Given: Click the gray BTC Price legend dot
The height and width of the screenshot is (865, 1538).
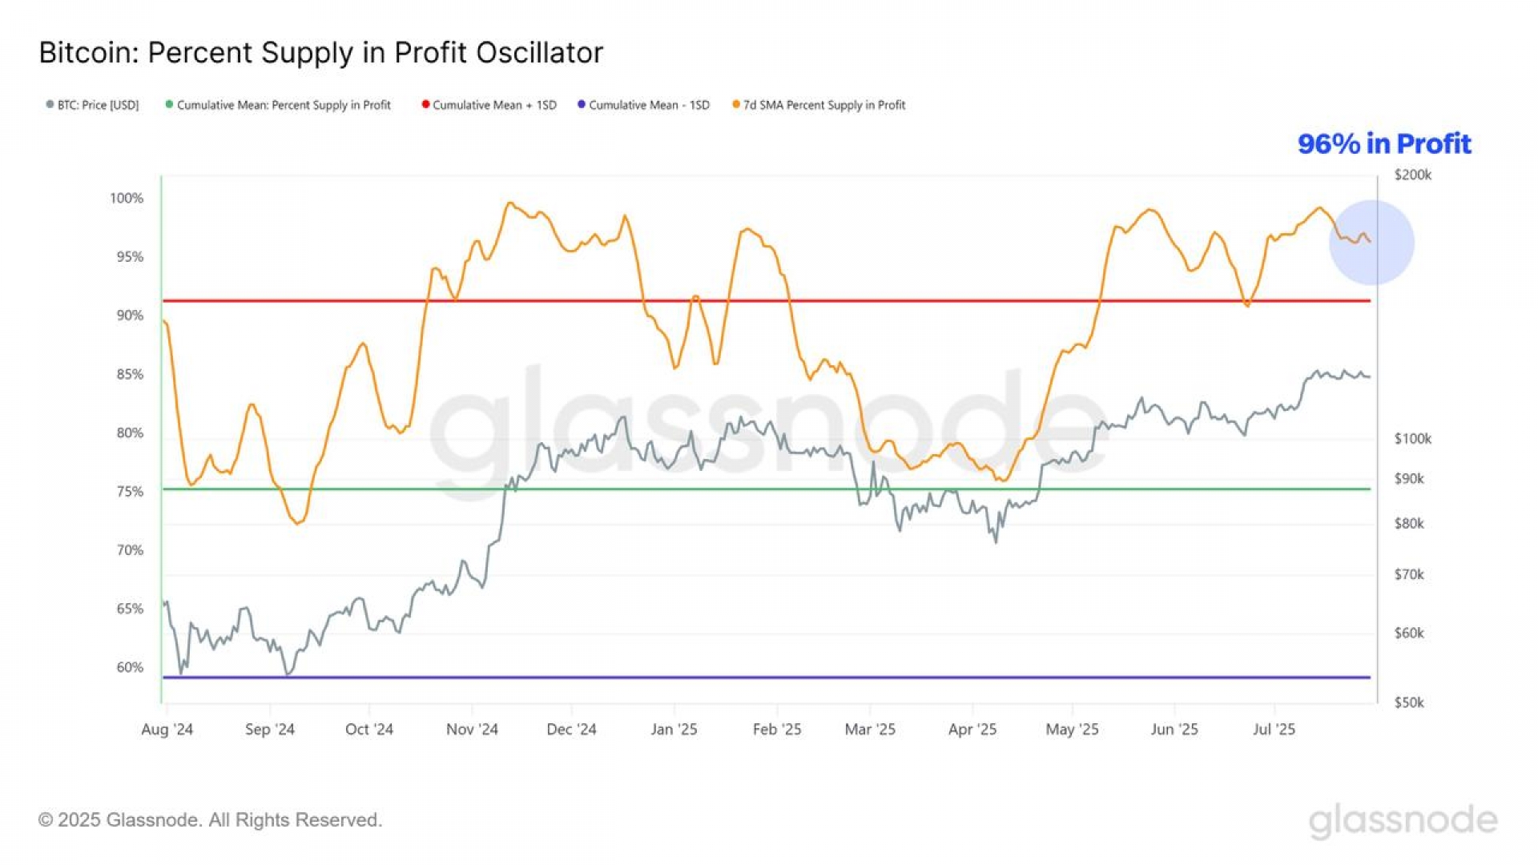Looking at the screenshot, I should [x=50, y=105].
